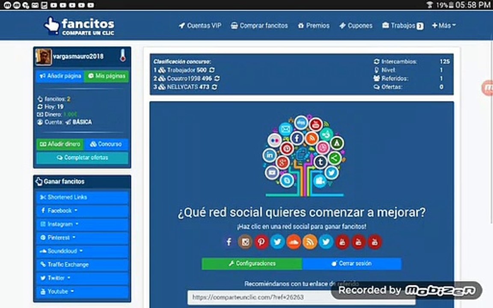The width and height of the screenshot is (493, 308).
Task: Click the Cerrar sesión button
Action: (x=352, y=264)
